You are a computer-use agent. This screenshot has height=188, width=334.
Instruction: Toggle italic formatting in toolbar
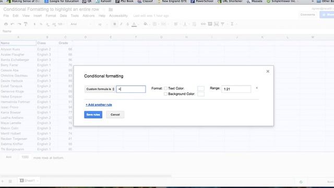tap(121, 24)
